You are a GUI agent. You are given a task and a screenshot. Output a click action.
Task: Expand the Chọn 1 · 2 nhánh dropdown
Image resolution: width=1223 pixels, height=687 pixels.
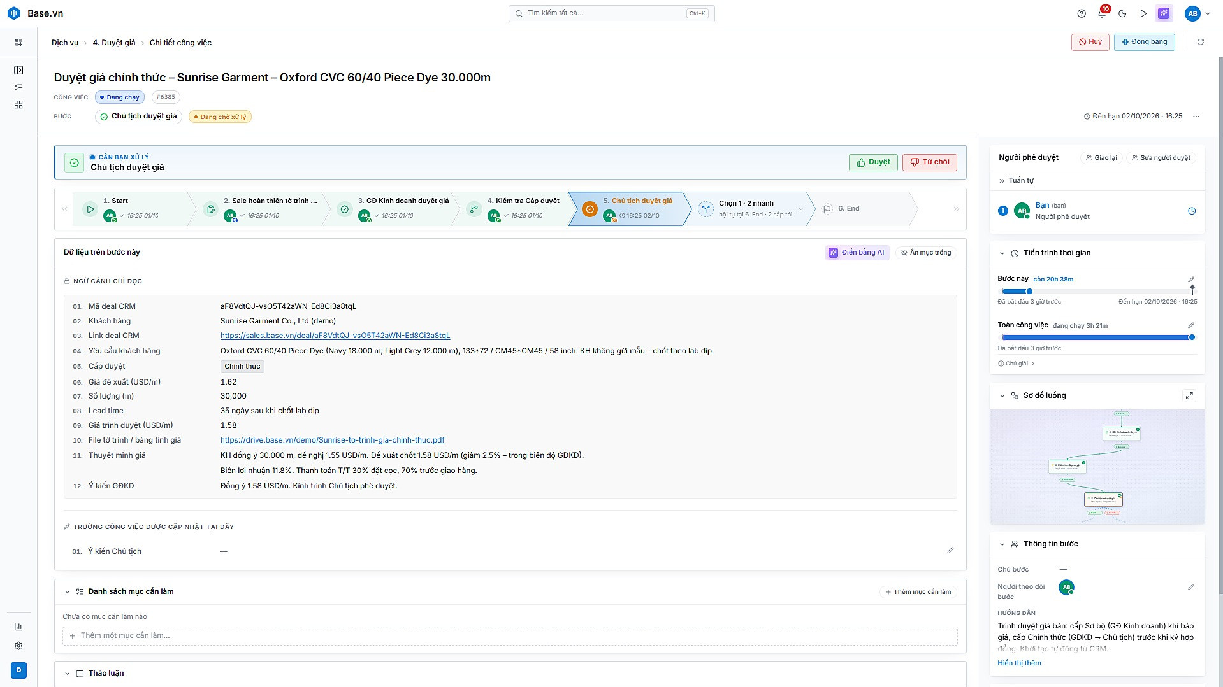[x=801, y=209]
